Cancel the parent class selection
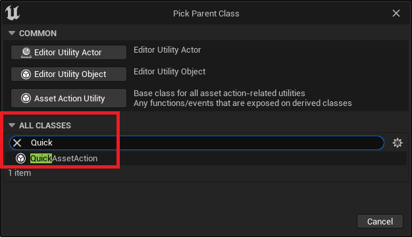Screen dimensions: 412x237 tap(380, 221)
